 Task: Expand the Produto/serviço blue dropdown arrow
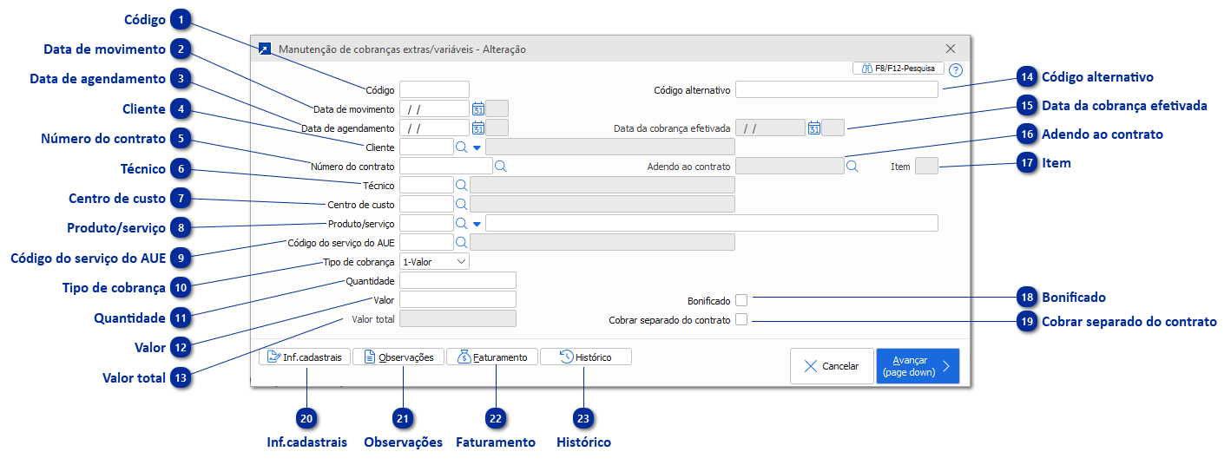(x=477, y=223)
